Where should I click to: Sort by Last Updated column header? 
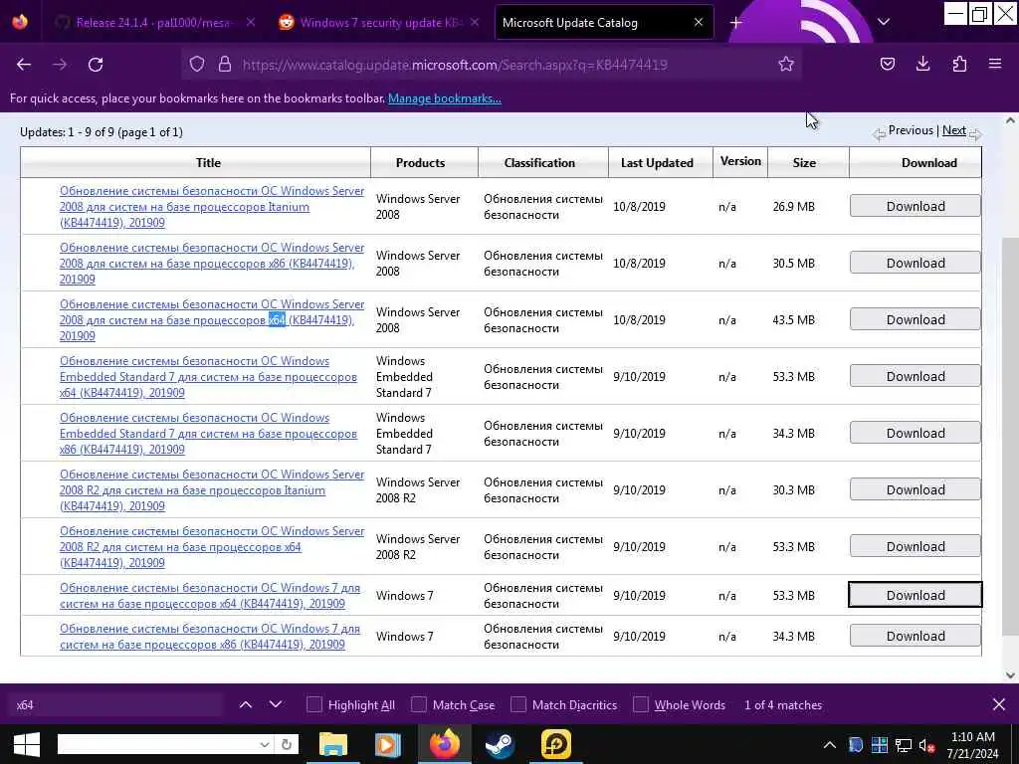(x=657, y=162)
